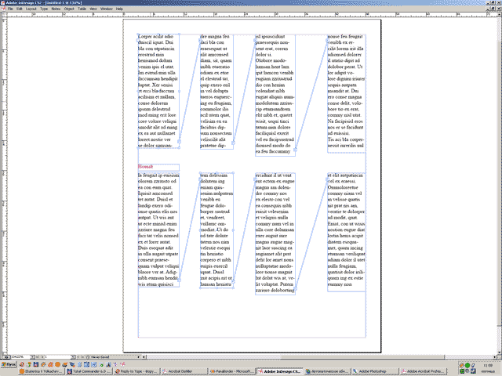Click first quick launch icon beside Start
The image size is (502, 376).
(22, 364)
